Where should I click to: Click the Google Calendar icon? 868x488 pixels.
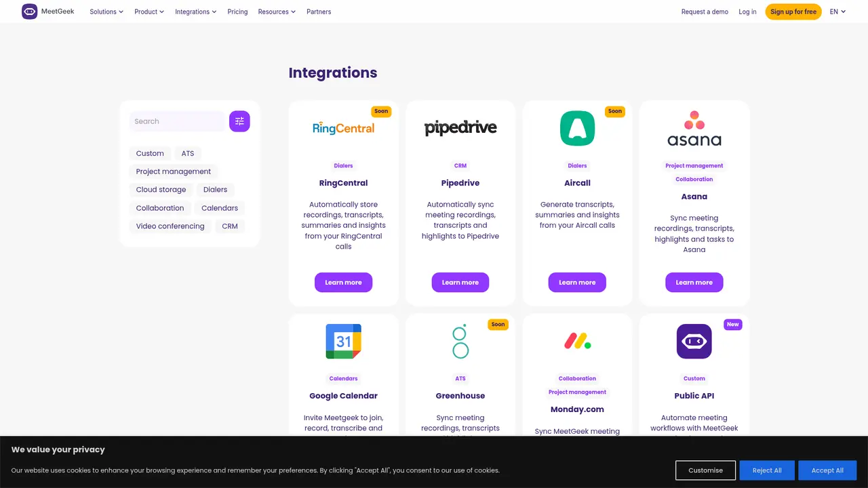pyautogui.click(x=344, y=341)
